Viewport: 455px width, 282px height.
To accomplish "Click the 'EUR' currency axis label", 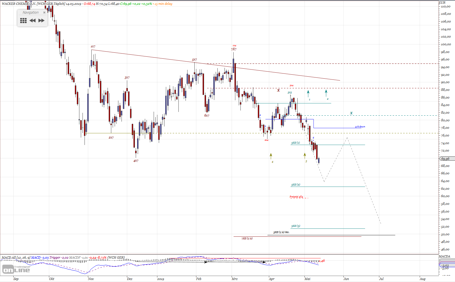I will click(x=442, y=3).
